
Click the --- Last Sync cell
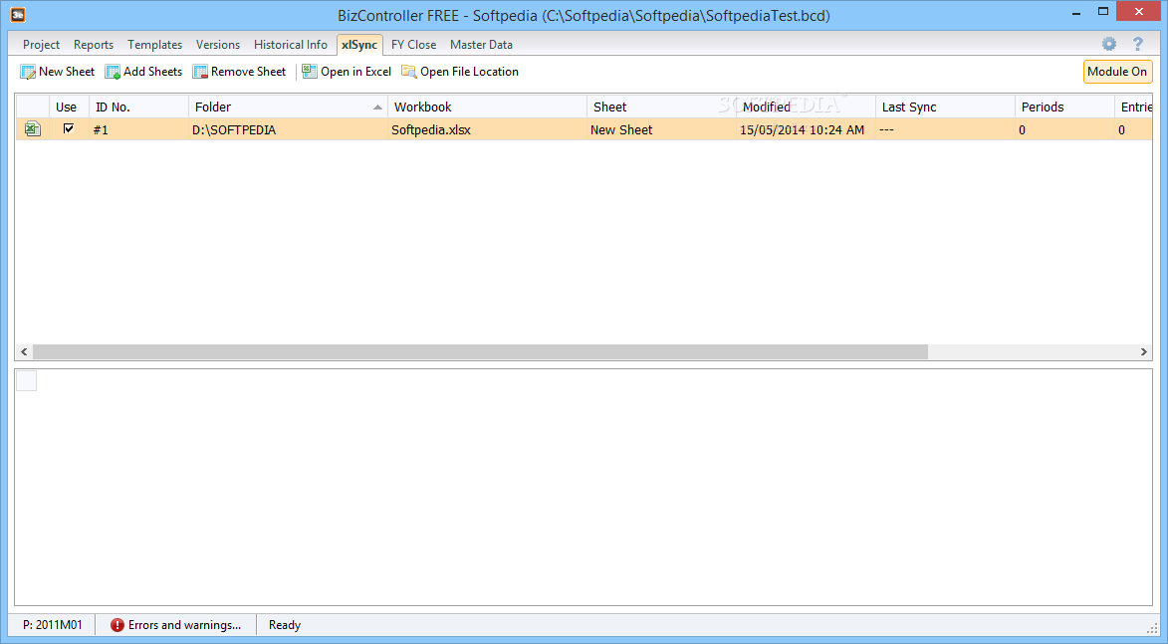tap(945, 129)
